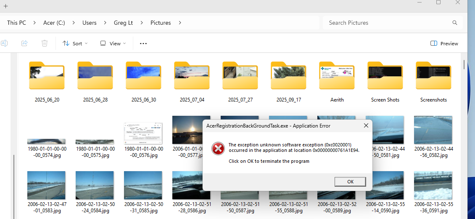Toggle the Preview pane

coord(444,44)
